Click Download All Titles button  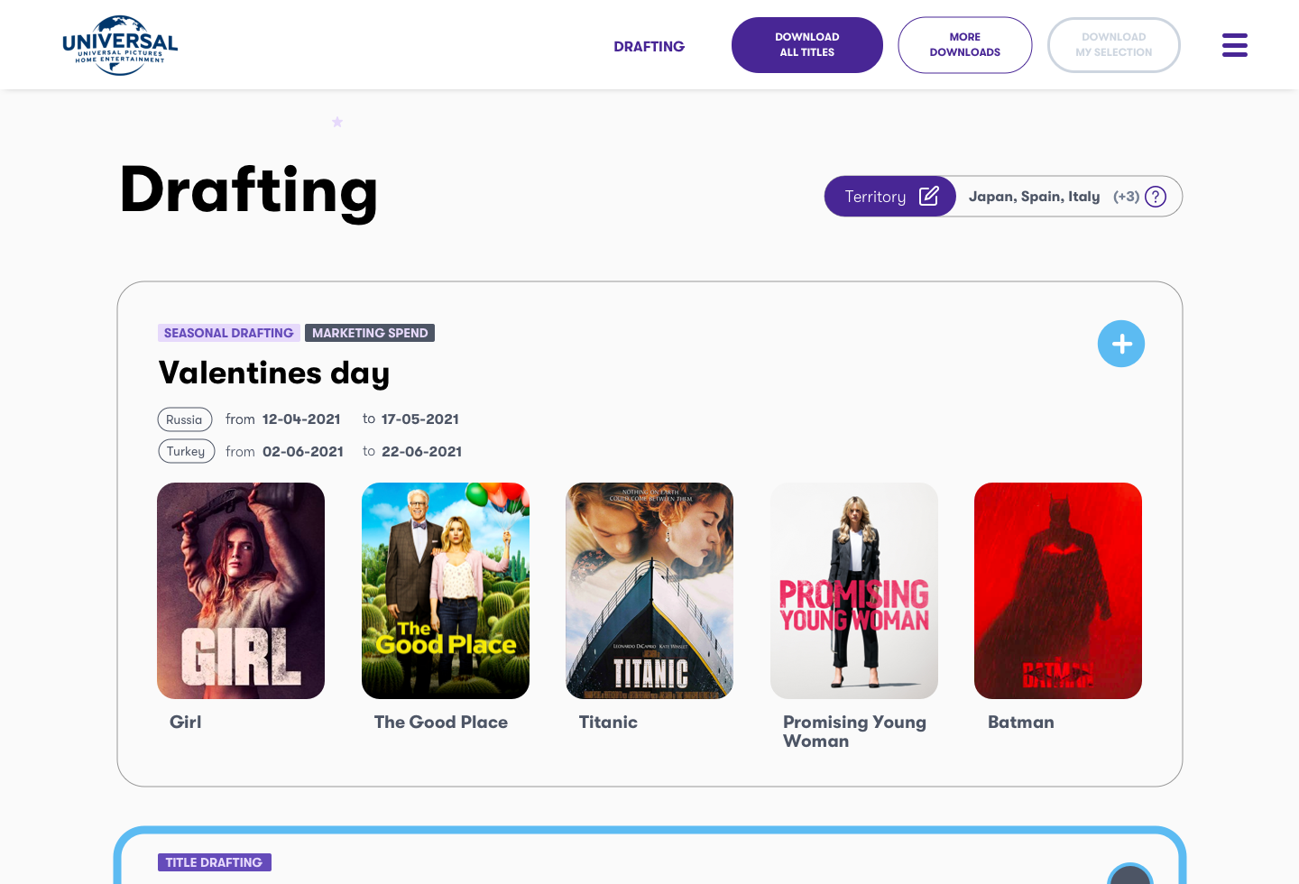pyautogui.click(x=806, y=45)
